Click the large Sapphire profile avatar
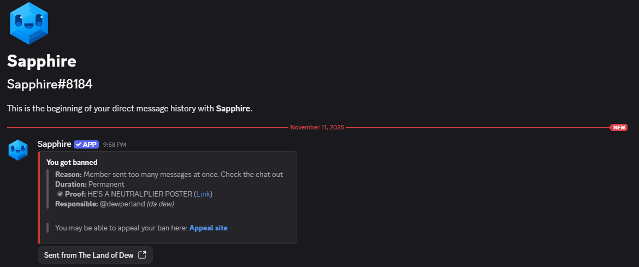 tap(29, 23)
